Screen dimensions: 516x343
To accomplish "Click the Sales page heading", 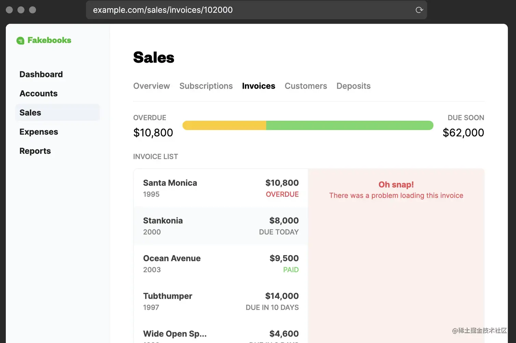I will tap(154, 57).
